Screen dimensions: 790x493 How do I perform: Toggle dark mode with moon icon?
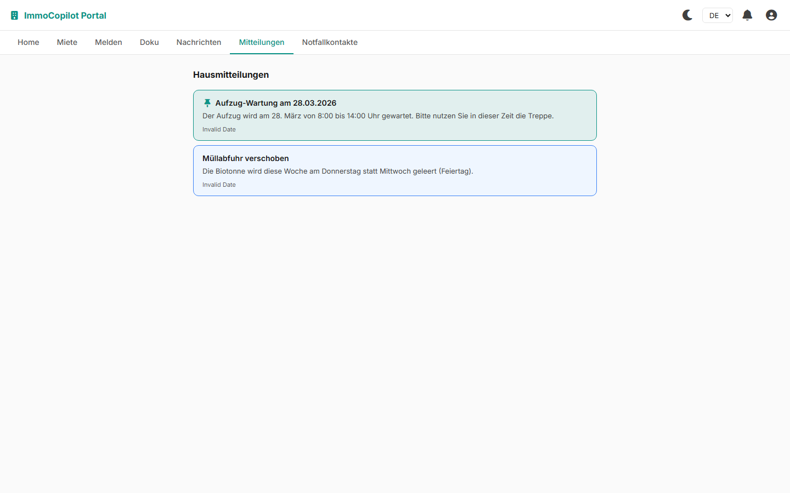687,15
